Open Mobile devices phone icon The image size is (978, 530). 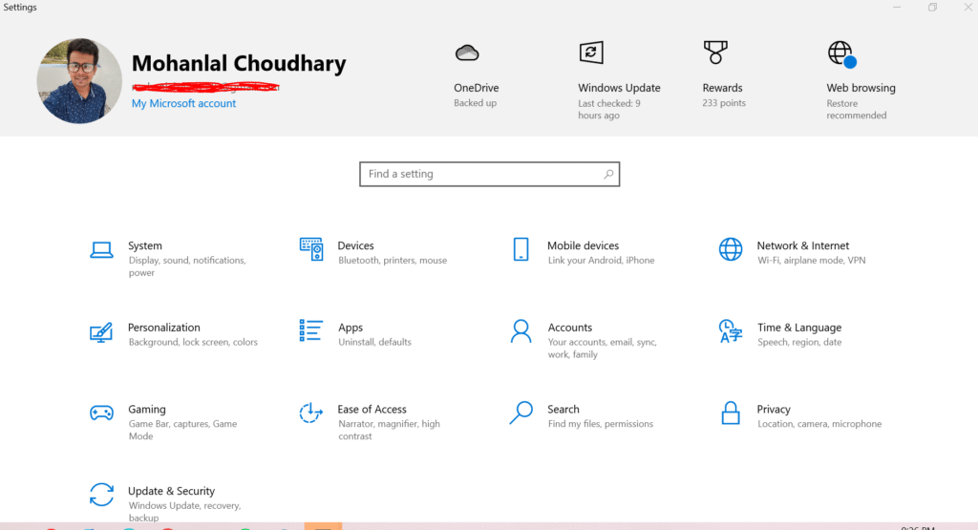pos(521,250)
